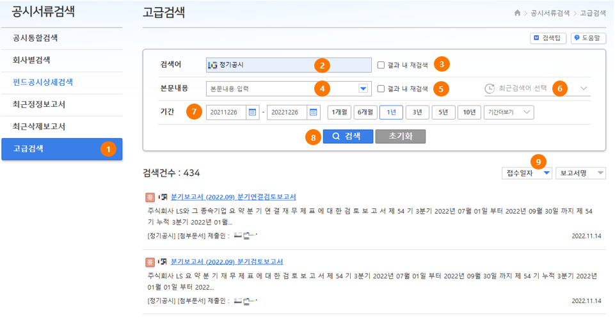Open the 검색팁 button

point(548,38)
